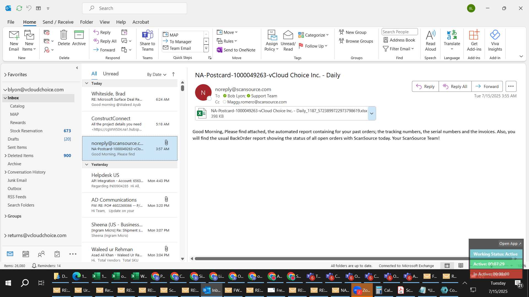Switch to Reading view icon in status bar
This screenshot has width=529, height=297.
(461, 266)
